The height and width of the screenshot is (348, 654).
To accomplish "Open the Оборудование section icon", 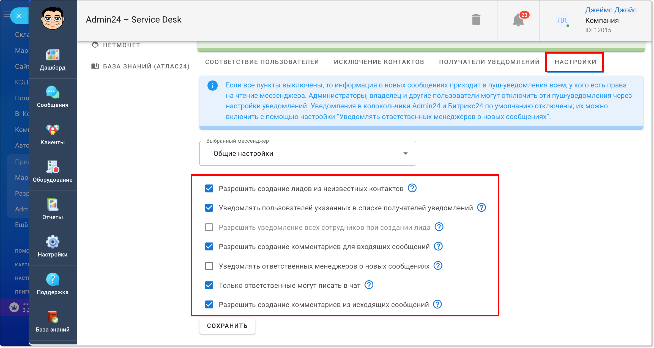I will [x=53, y=167].
